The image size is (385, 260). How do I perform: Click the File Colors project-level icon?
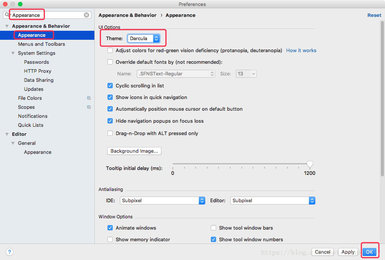click(89, 98)
